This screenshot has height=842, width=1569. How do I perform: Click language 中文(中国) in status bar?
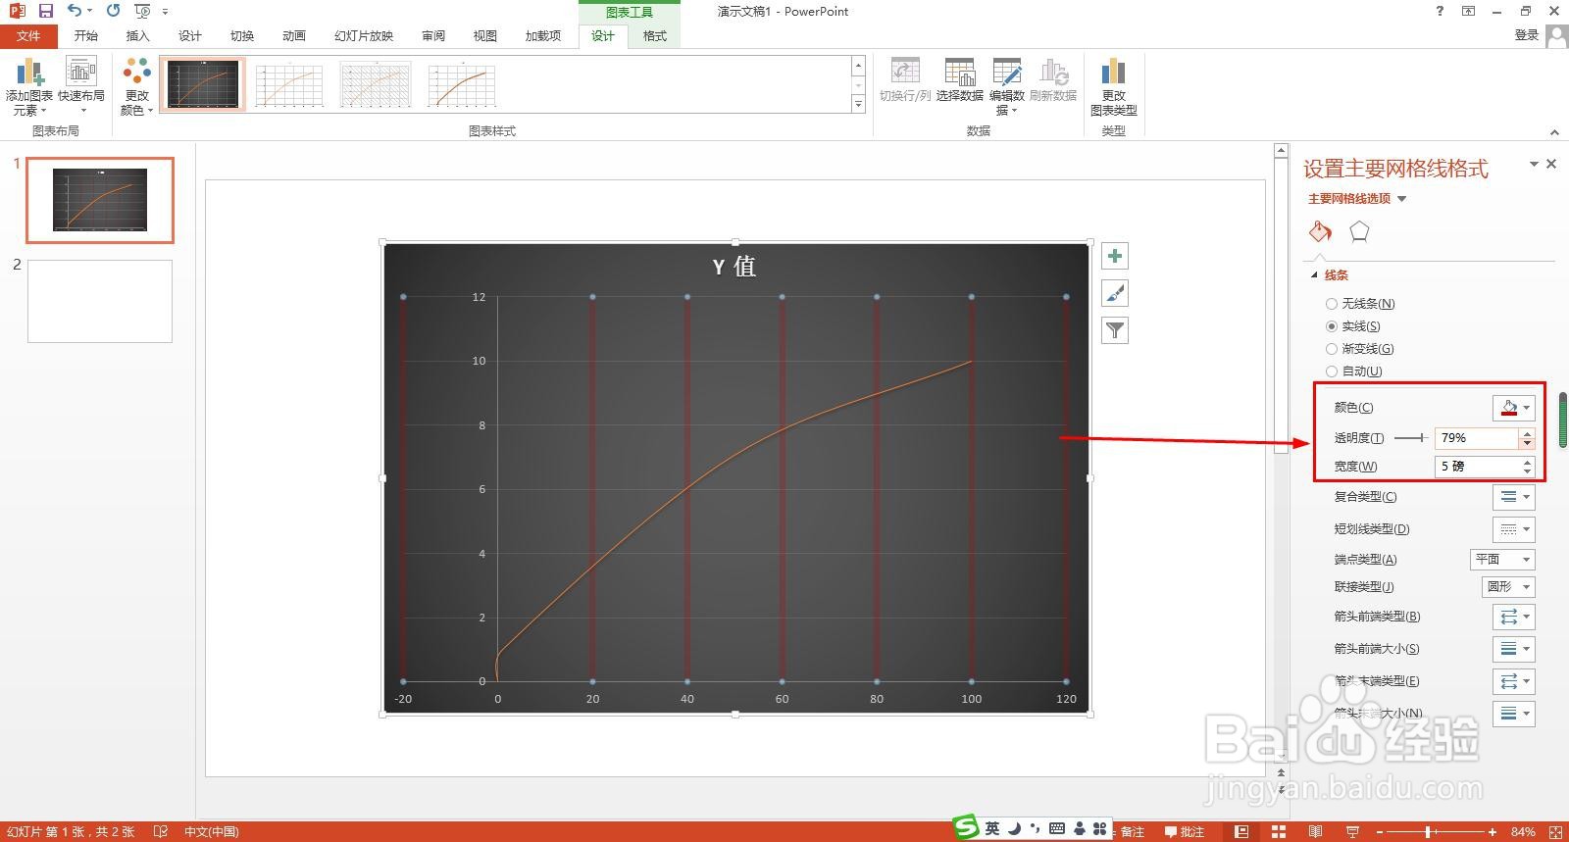tap(212, 831)
